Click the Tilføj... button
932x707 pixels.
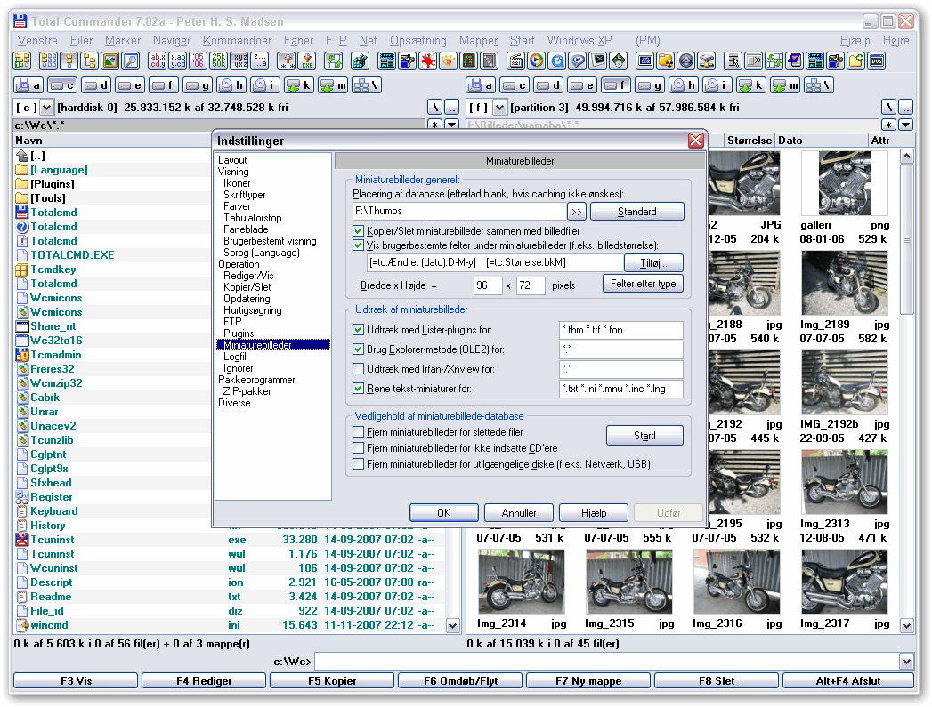[x=654, y=262]
